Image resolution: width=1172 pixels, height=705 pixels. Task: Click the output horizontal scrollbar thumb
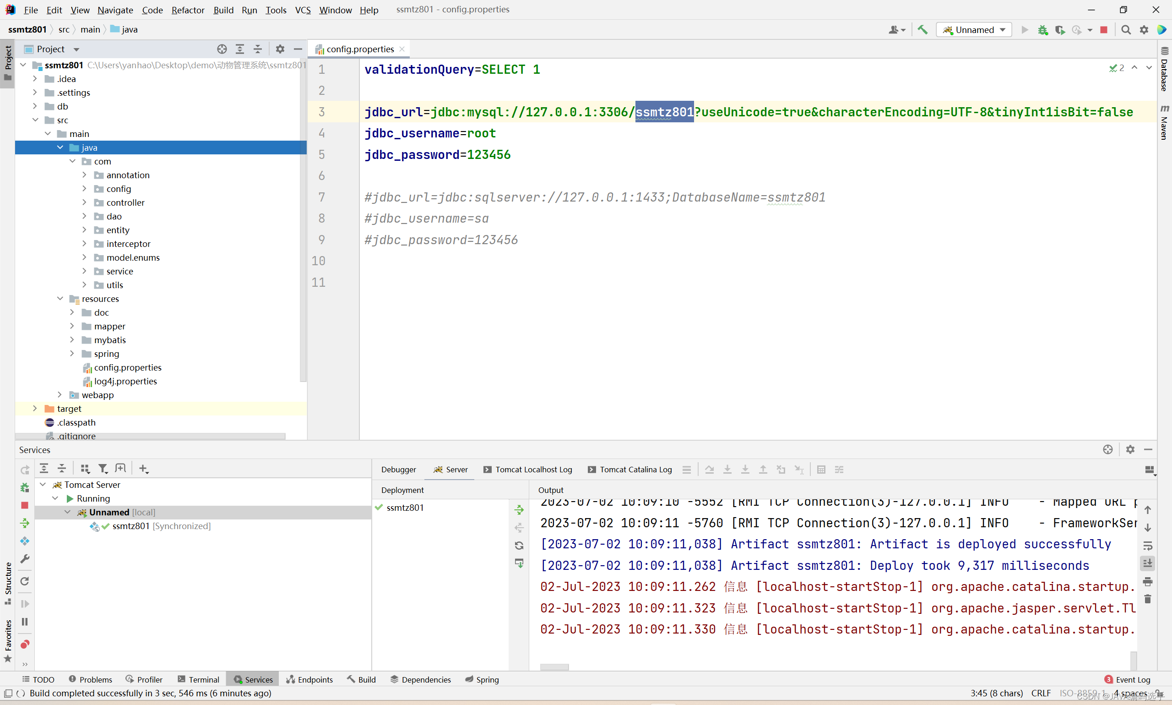point(554,667)
